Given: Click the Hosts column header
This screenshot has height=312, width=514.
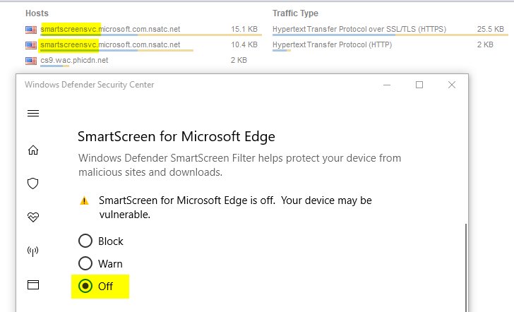Looking at the screenshot, I should [37, 13].
